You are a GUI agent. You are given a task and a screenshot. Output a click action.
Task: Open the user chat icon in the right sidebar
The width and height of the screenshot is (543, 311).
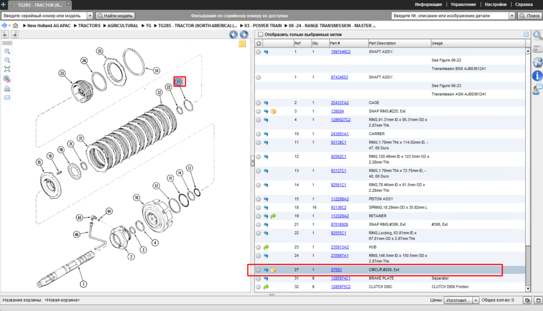click(538, 89)
